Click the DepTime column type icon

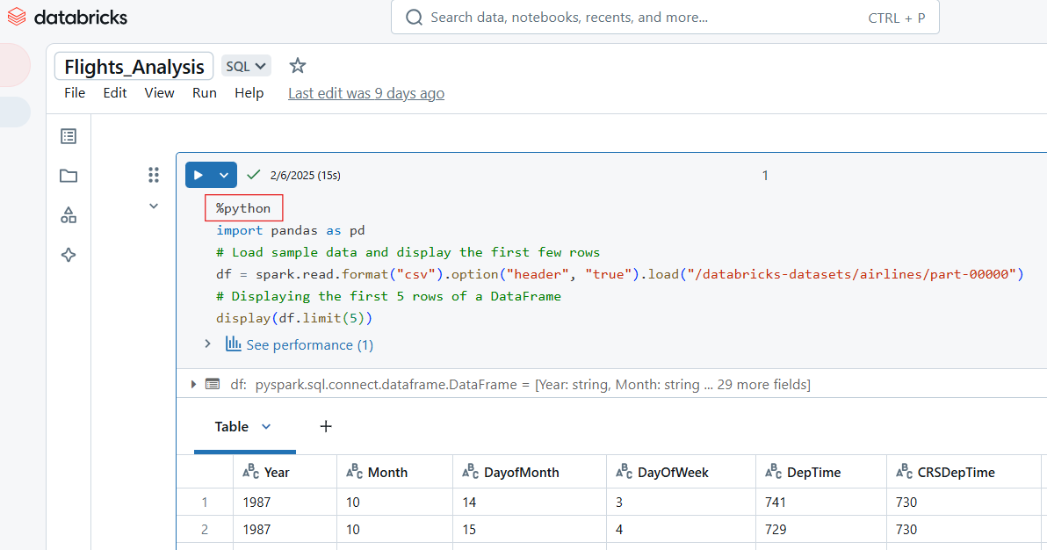point(774,472)
